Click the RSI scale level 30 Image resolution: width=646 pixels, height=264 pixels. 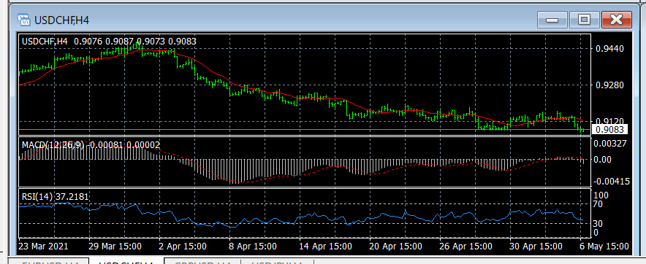598,223
